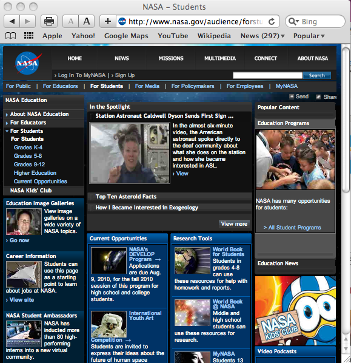Screen dimensions: 351x363
Task: Open NASA Kids' Club sidebar item
Action: [x=31, y=191]
